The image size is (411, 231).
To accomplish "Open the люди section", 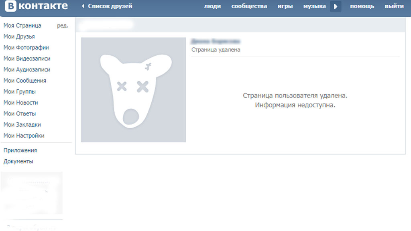I will click(212, 6).
